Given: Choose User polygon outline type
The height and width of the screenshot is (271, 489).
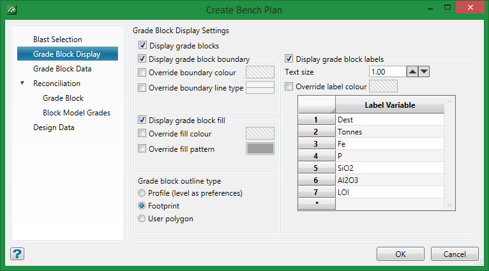Looking at the screenshot, I should pos(142,219).
